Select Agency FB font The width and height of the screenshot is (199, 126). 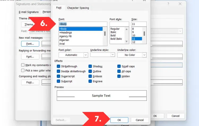click(81, 36)
